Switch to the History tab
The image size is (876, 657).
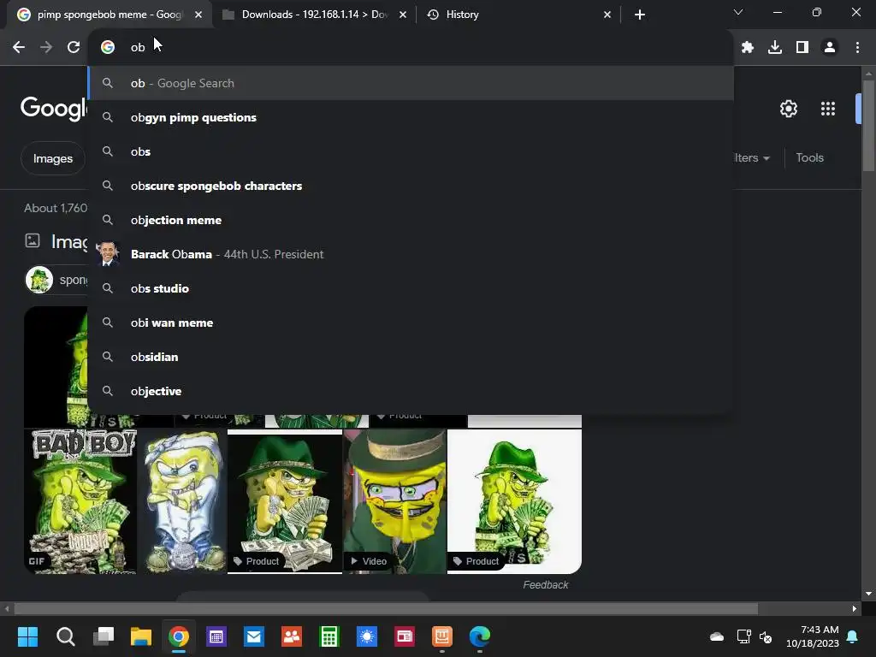(518, 15)
